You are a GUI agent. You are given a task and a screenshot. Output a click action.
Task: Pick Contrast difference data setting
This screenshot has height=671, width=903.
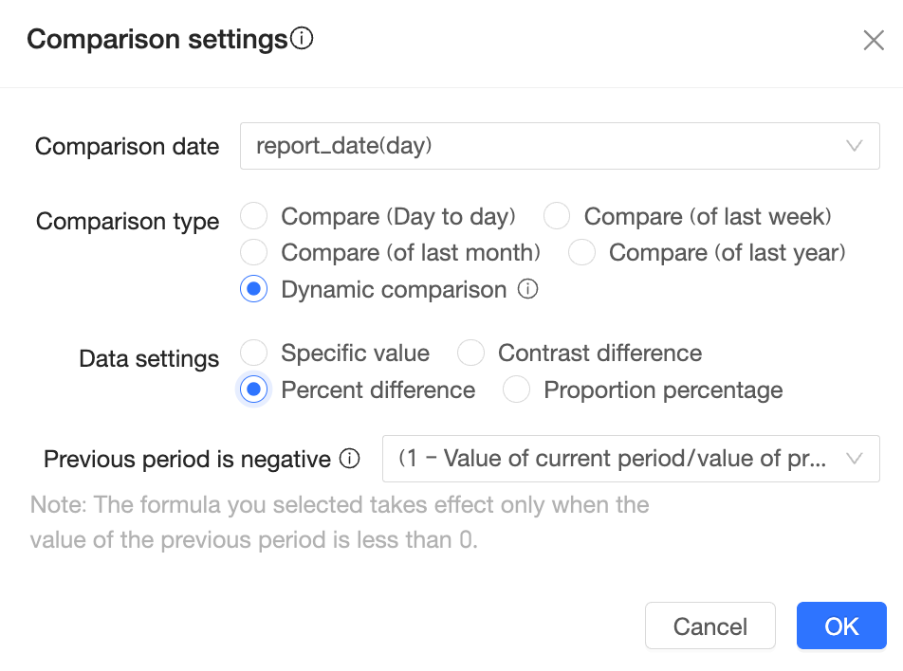coord(471,353)
